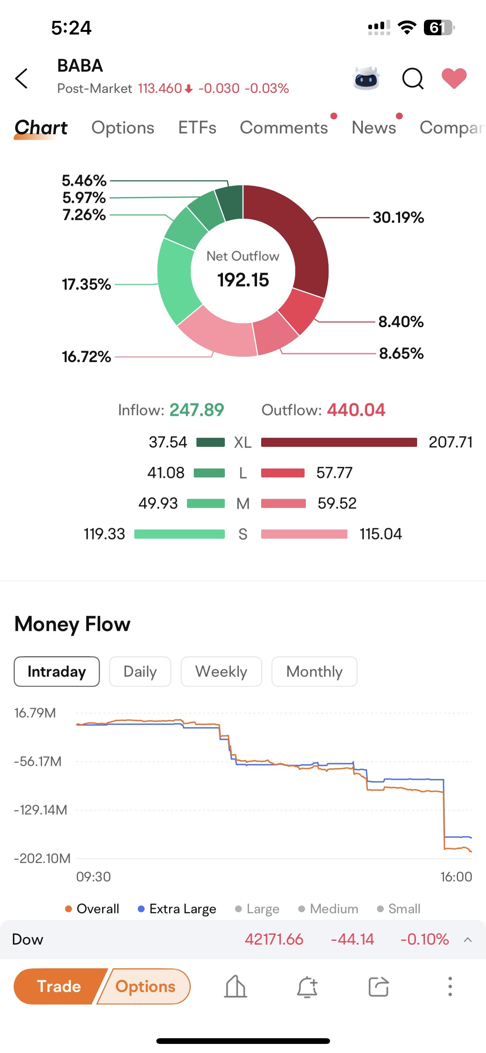Open the News tab
Viewport: 486px width, 1053px height.
[374, 127]
